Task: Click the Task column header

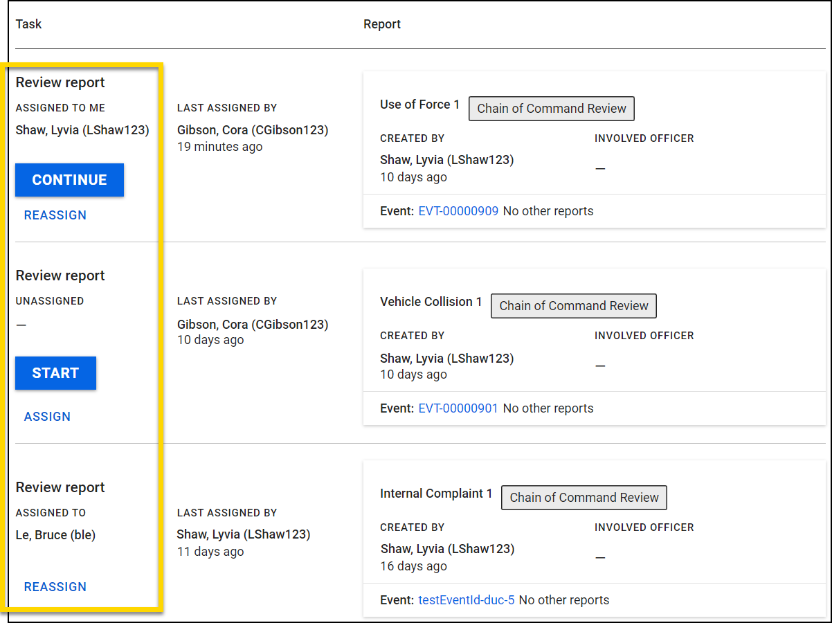Action: click(28, 24)
